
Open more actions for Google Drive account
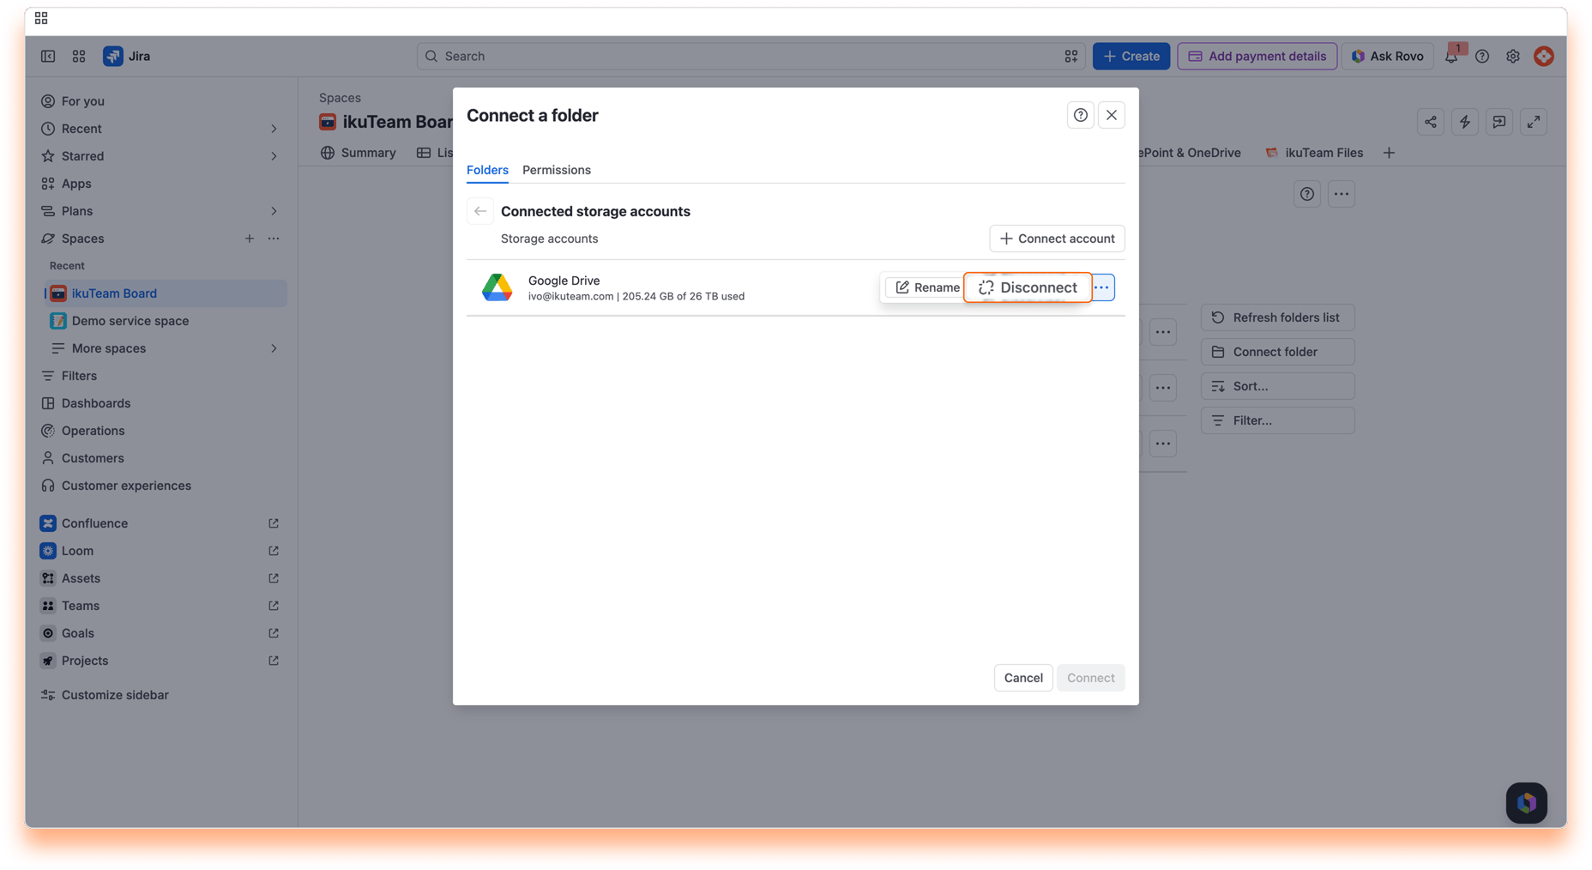(x=1102, y=287)
